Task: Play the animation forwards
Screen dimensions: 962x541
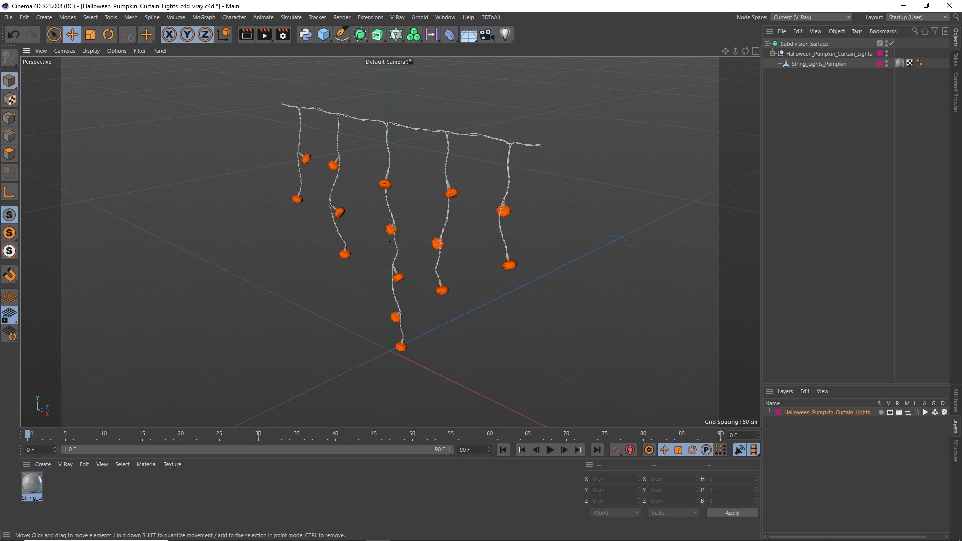Action: (550, 450)
